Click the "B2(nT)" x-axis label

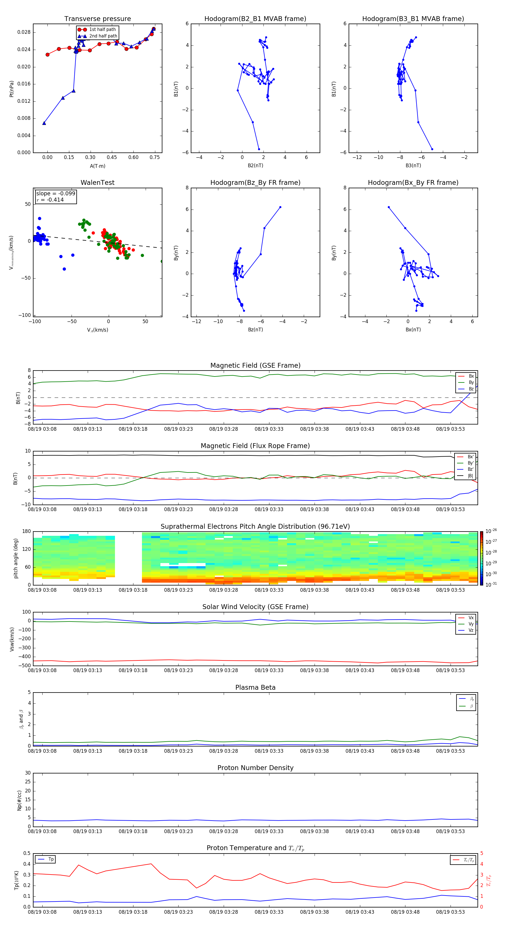(255, 166)
